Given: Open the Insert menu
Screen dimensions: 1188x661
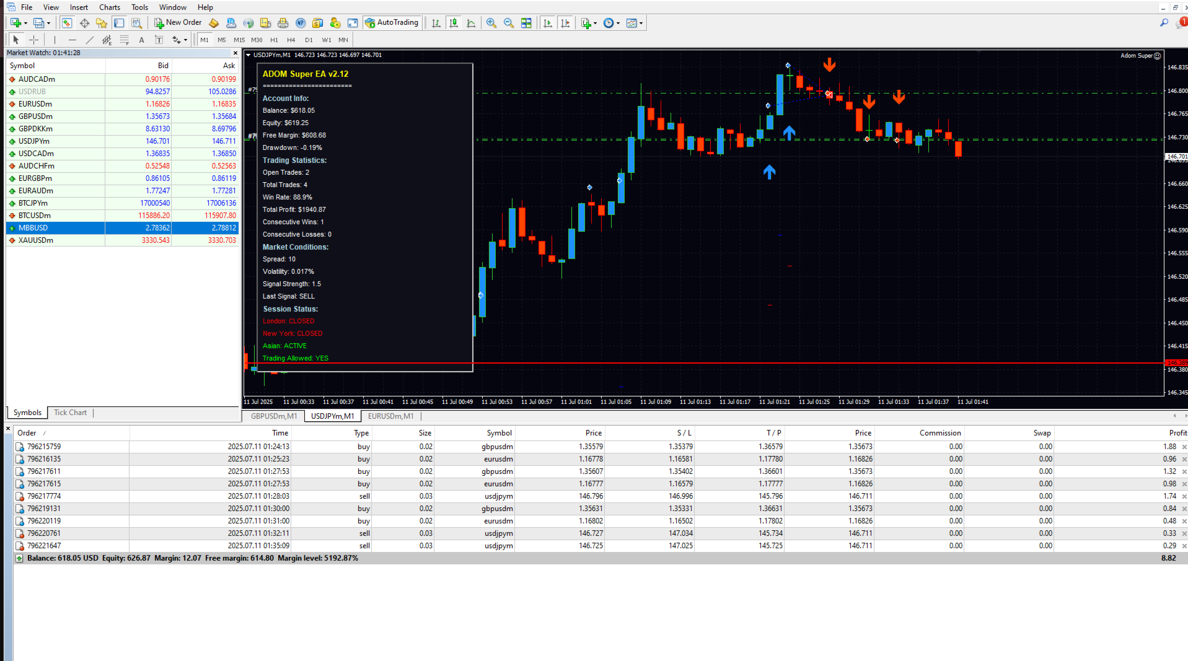Looking at the screenshot, I should 79,7.
